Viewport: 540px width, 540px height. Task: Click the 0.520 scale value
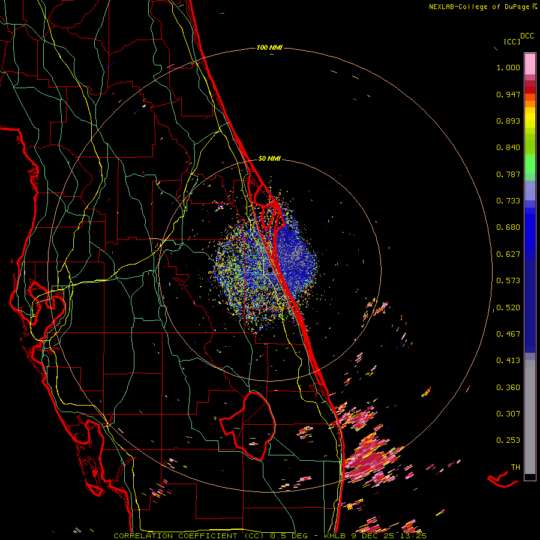pyautogui.click(x=508, y=308)
